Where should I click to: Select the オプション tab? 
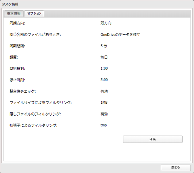(x=34, y=13)
